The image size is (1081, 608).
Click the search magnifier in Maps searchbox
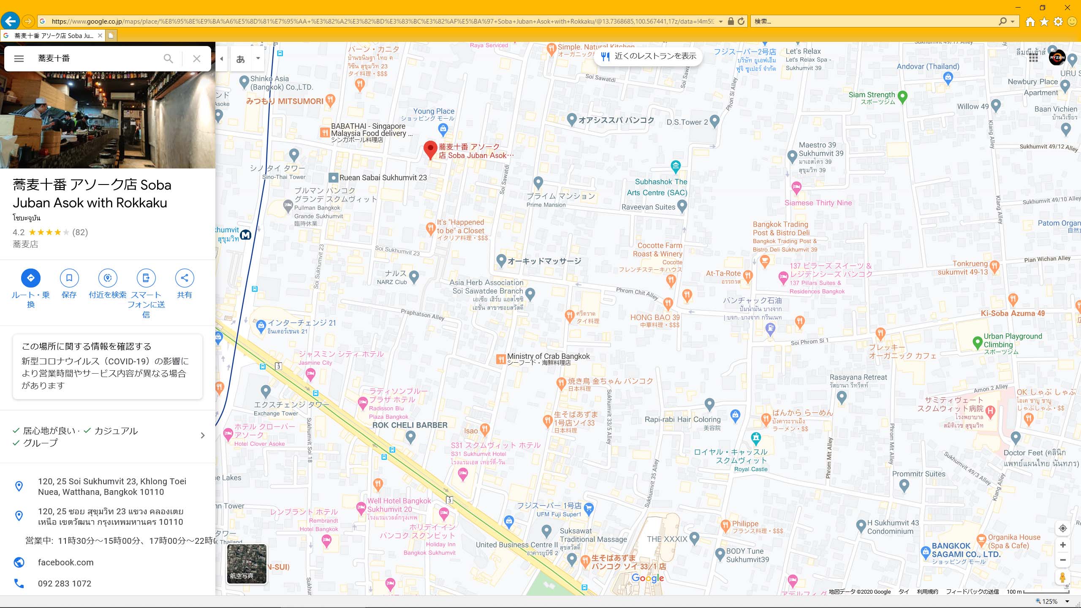pos(168,59)
